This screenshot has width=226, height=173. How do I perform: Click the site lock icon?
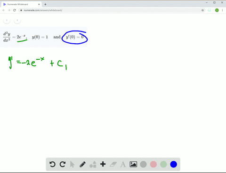tap(21, 10)
